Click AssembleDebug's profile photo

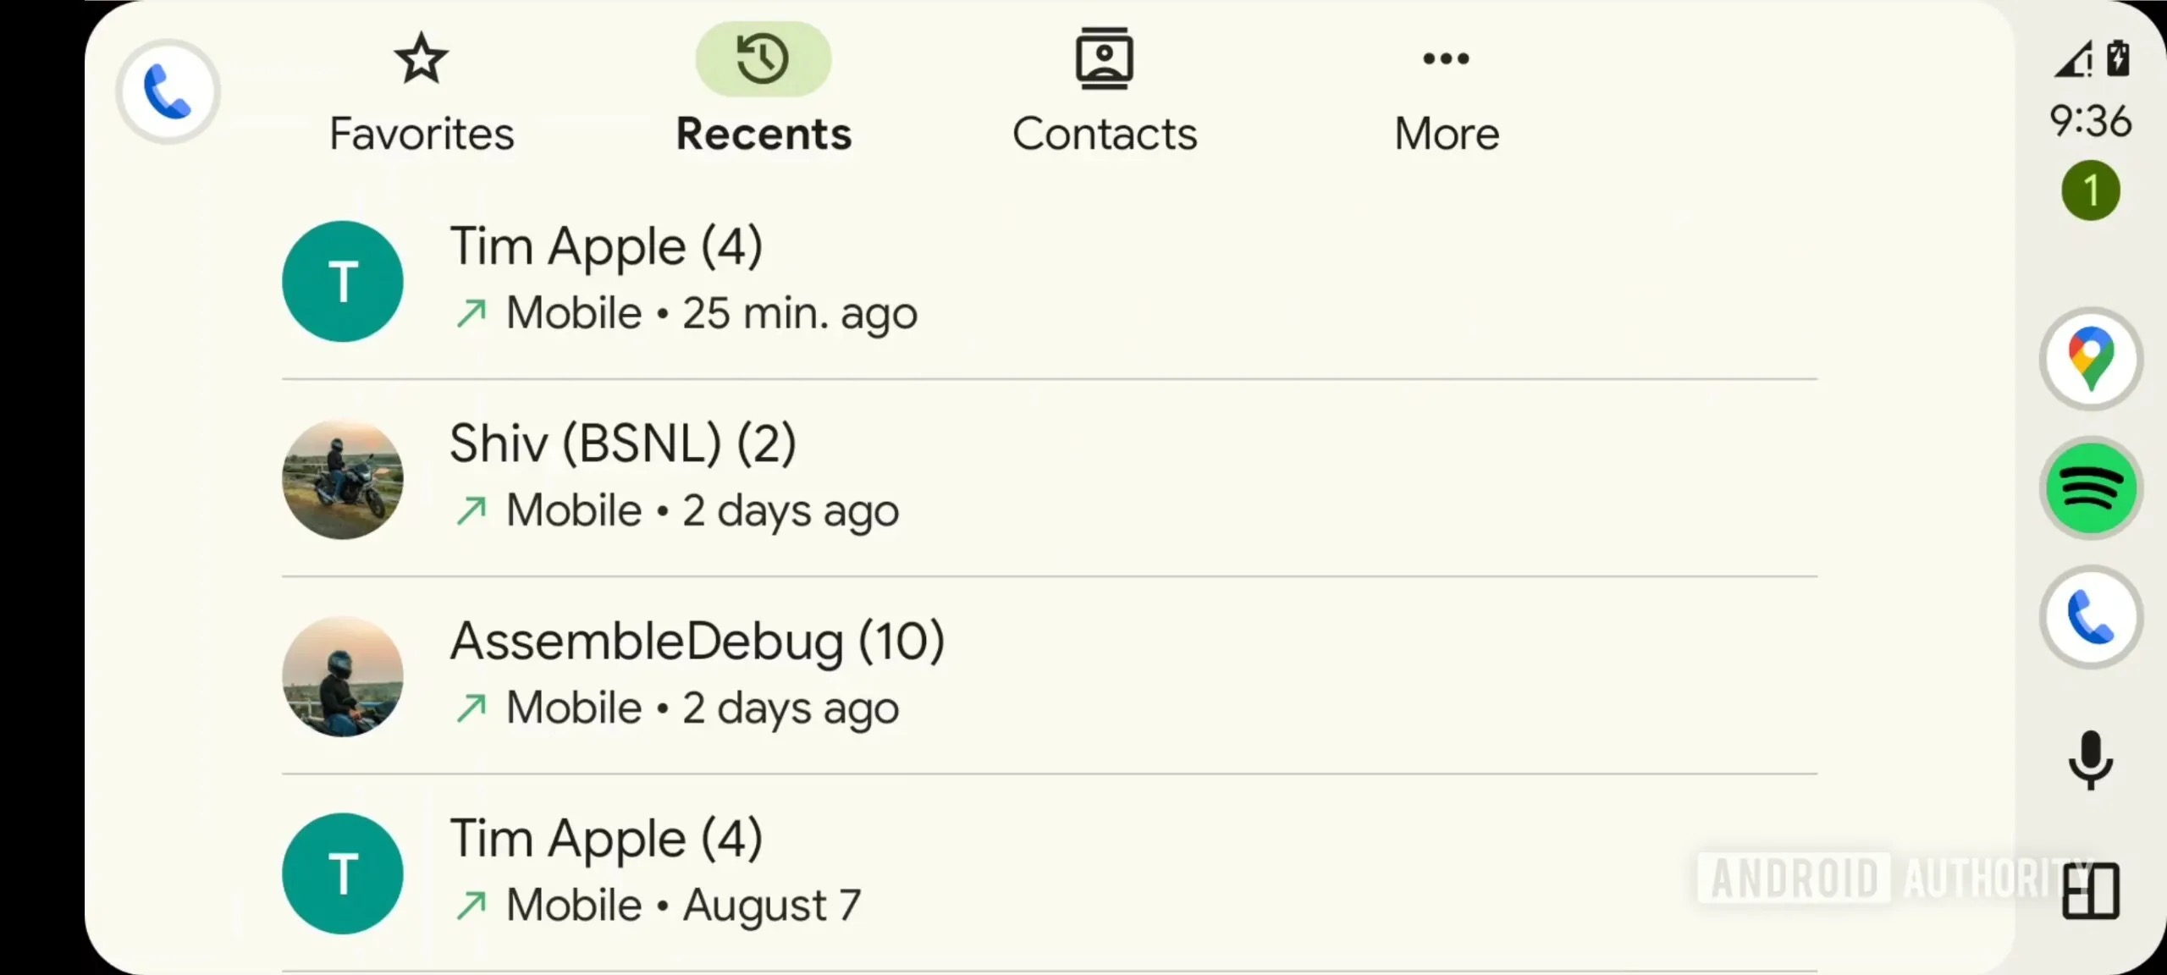click(x=343, y=676)
